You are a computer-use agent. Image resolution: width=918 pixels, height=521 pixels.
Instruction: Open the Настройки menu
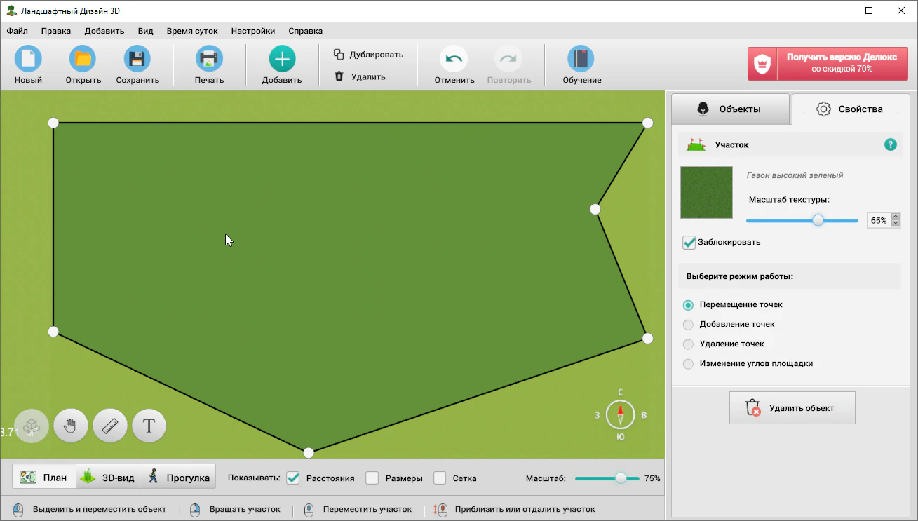(252, 31)
